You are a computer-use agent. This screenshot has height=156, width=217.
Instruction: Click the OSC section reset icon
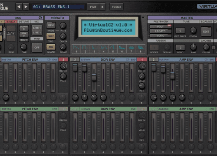[x=40, y=18]
